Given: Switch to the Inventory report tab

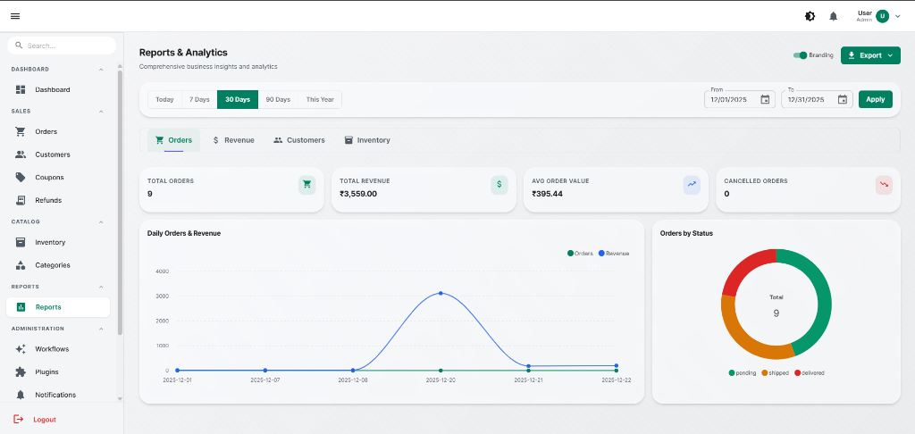Looking at the screenshot, I should [366, 140].
